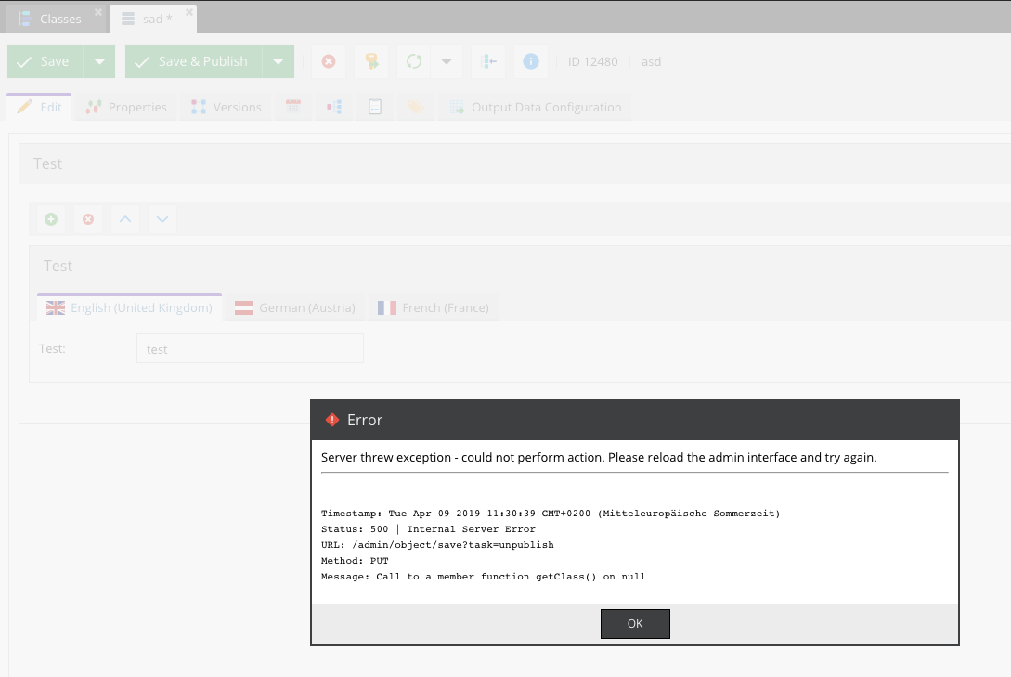Image resolution: width=1011 pixels, height=677 pixels.
Task: Open the Output Data Configuration tab
Action: pyautogui.click(x=535, y=107)
